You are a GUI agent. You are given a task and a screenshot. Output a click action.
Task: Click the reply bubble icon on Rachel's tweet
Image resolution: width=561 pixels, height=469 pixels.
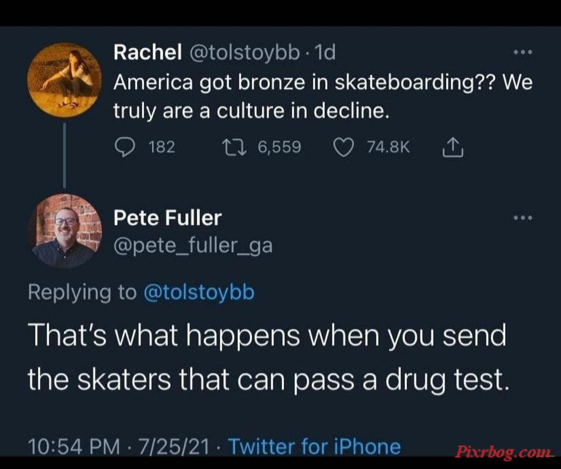125,148
